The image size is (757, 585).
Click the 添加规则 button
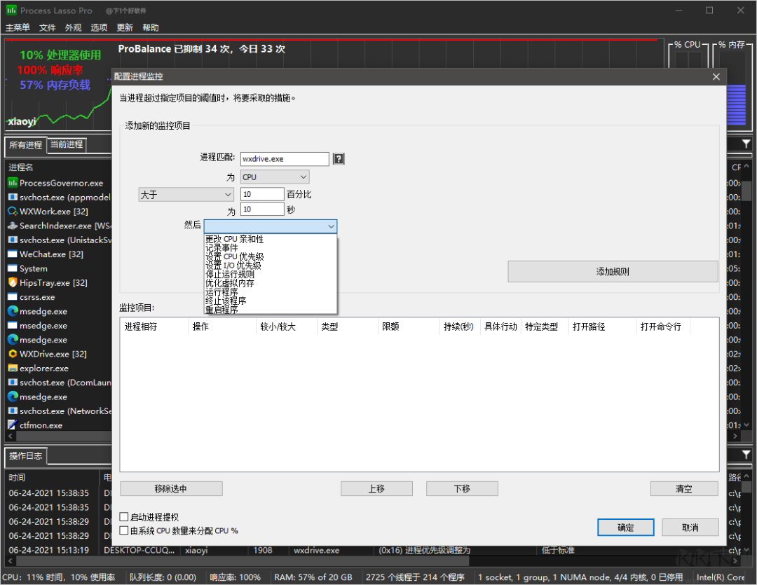click(x=612, y=271)
